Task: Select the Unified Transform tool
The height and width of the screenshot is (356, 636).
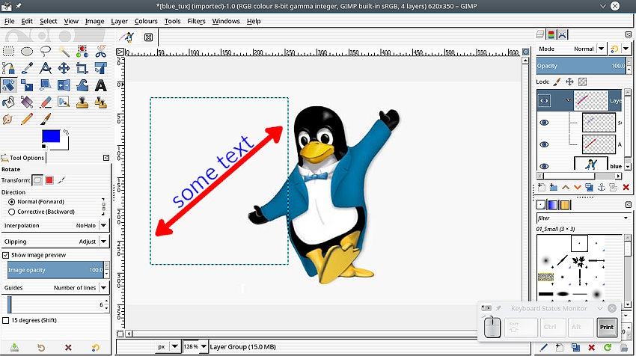Action: 100,68
